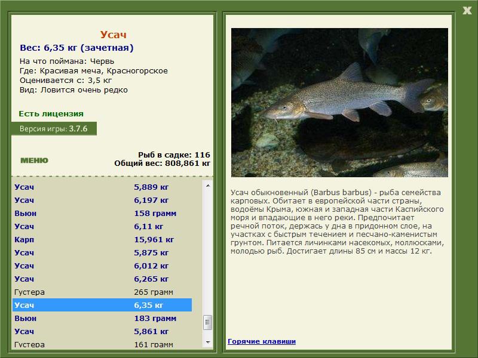This screenshot has height=358, width=478.
Task: Select the Вьюн 158 грамм row
Action: pos(102,213)
